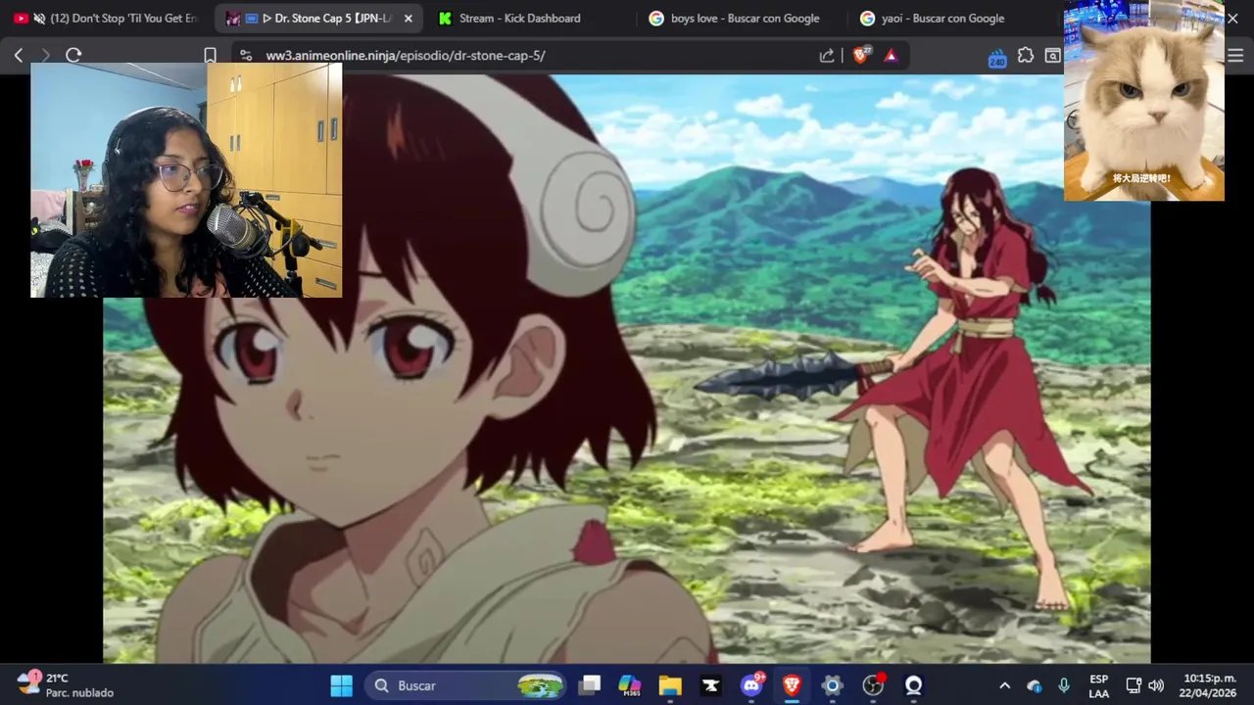This screenshot has width=1254, height=705.
Task: Click the microphone icon in system tray
Action: 1064,685
